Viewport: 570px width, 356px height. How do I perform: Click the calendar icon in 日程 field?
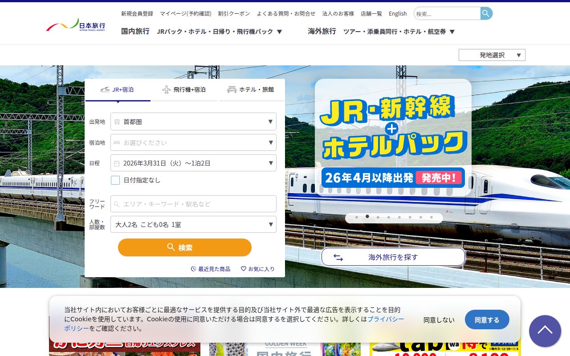(x=117, y=163)
